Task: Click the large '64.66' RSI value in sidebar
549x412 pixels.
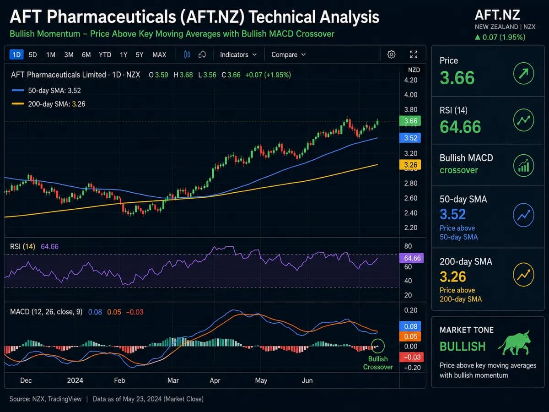Action: point(460,126)
